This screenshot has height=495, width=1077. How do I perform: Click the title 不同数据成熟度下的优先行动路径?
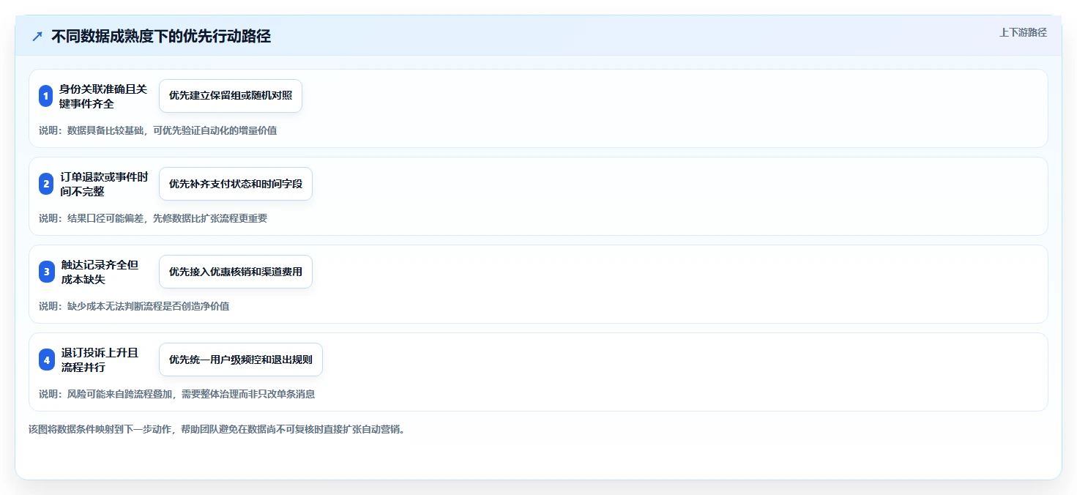(161, 37)
